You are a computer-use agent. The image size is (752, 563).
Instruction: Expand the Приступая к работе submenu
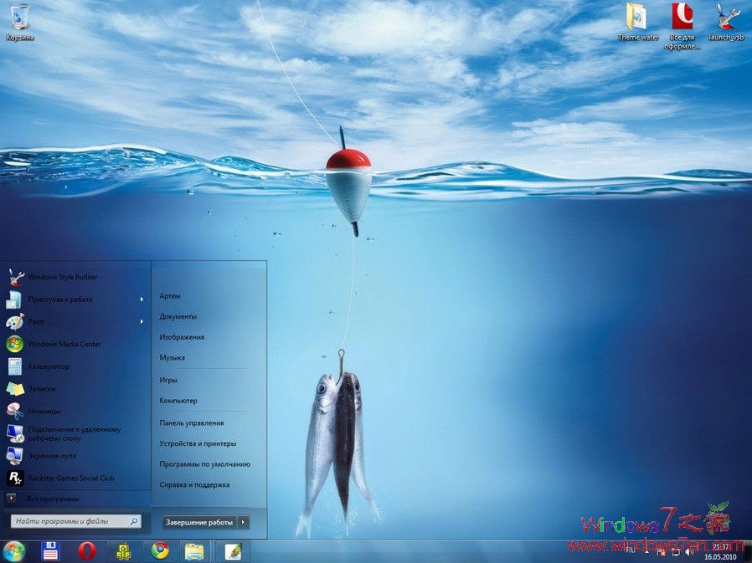[x=59, y=299]
